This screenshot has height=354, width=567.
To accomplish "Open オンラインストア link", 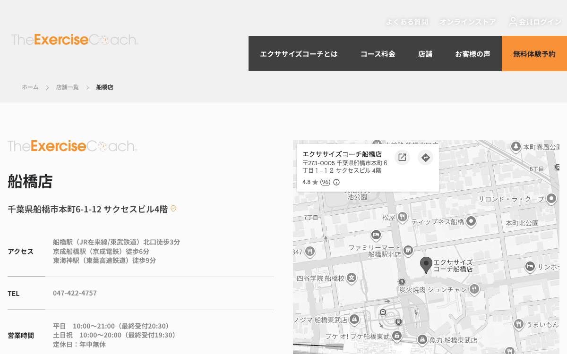I will click(x=468, y=22).
